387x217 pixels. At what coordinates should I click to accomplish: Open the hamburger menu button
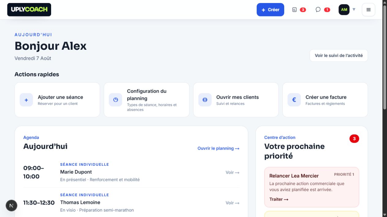pyautogui.click(x=368, y=10)
